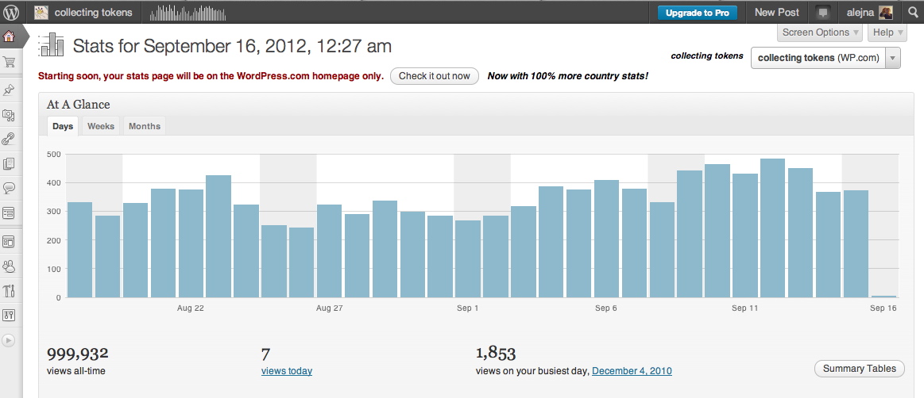Click the WordPress logo icon
This screenshot has width=924, height=398.
click(x=11, y=12)
